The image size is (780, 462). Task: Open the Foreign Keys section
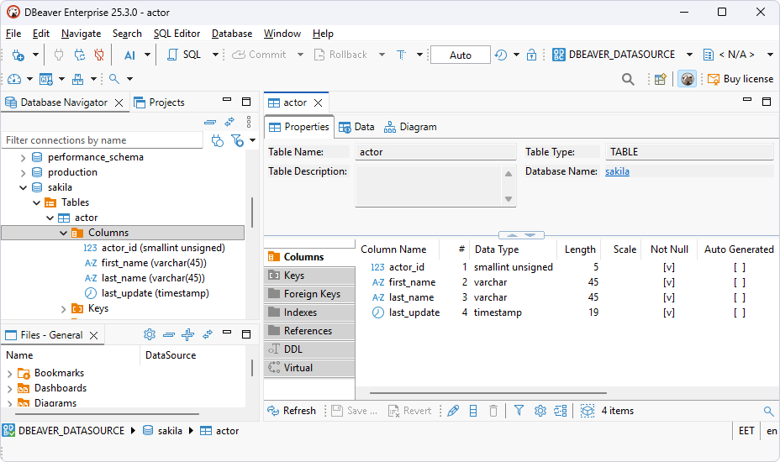(x=309, y=294)
